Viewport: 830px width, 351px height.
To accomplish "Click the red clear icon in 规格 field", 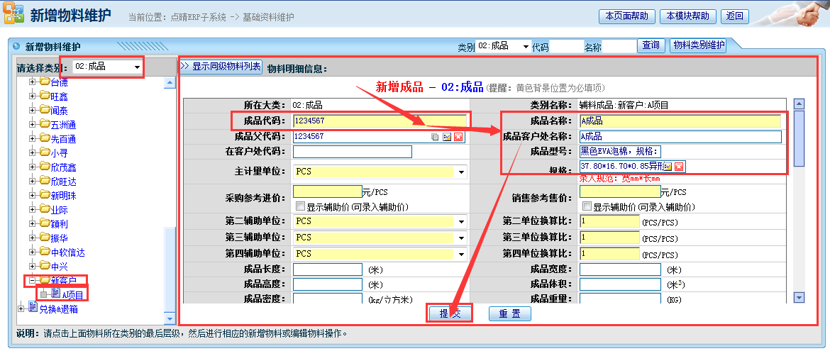I will (x=679, y=167).
